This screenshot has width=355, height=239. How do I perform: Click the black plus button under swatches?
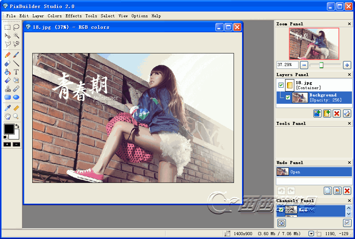click(7, 144)
